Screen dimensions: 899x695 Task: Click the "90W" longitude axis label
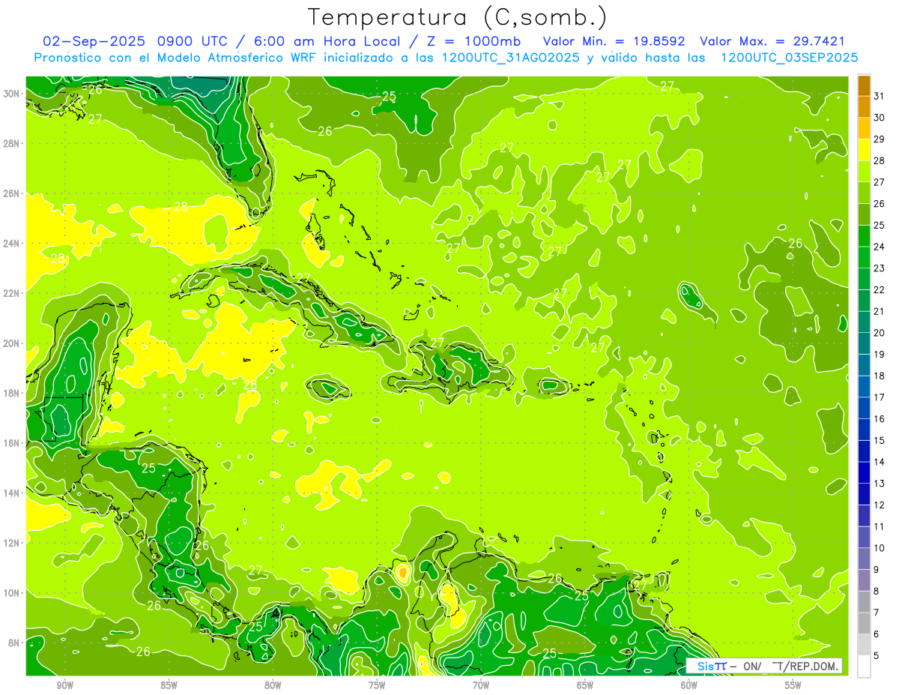64,685
